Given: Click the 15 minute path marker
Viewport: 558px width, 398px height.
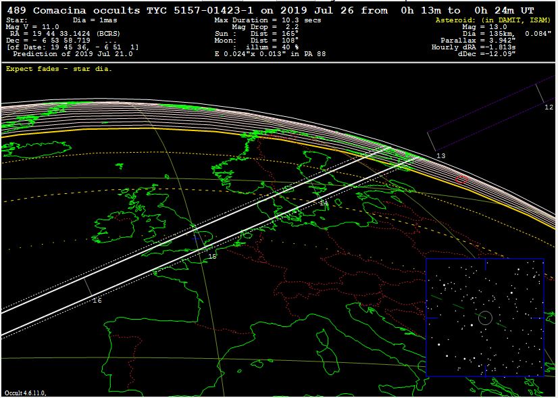Looking at the screenshot, I should coord(212,256).
